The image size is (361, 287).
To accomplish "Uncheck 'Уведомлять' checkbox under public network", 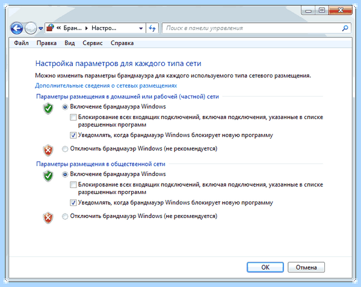I will coord(73,203).
